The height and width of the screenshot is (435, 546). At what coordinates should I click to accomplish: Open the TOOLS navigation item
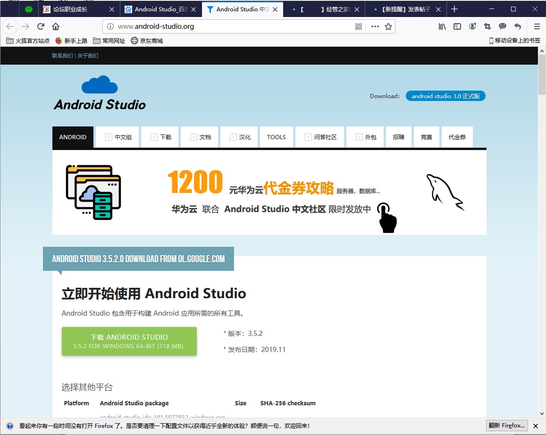pyautogui.click(x=277, y=137)
